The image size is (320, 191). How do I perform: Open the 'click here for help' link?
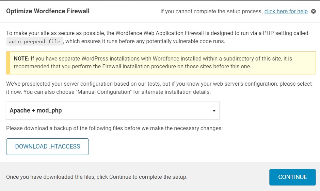286,11
